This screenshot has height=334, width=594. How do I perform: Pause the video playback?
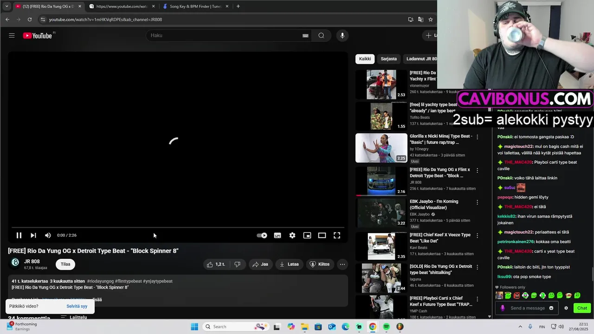pyautogui.click(x=19, y=235)
